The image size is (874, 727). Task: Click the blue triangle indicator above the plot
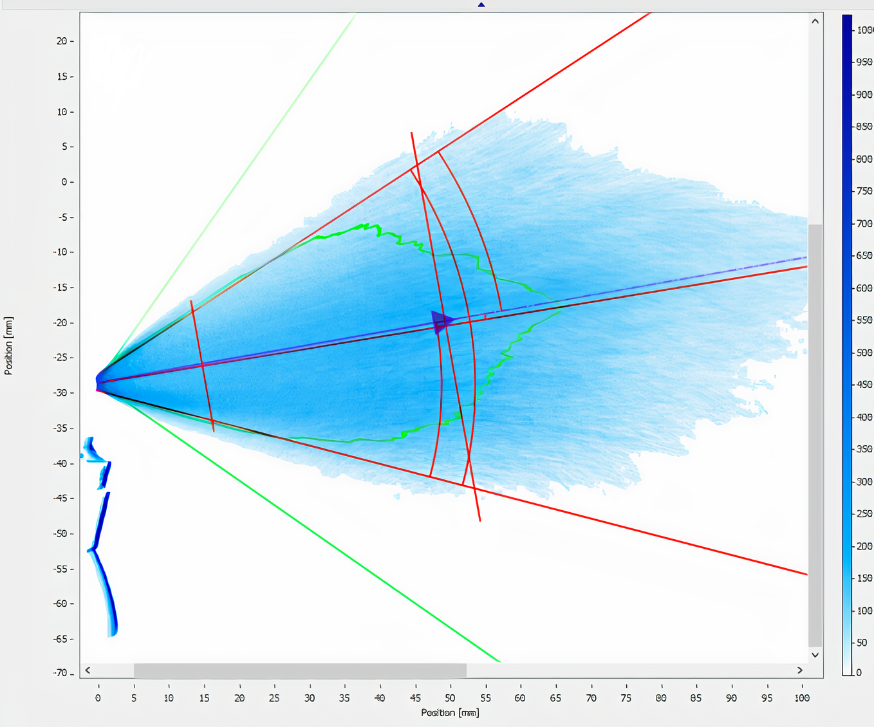click(481, 5)
